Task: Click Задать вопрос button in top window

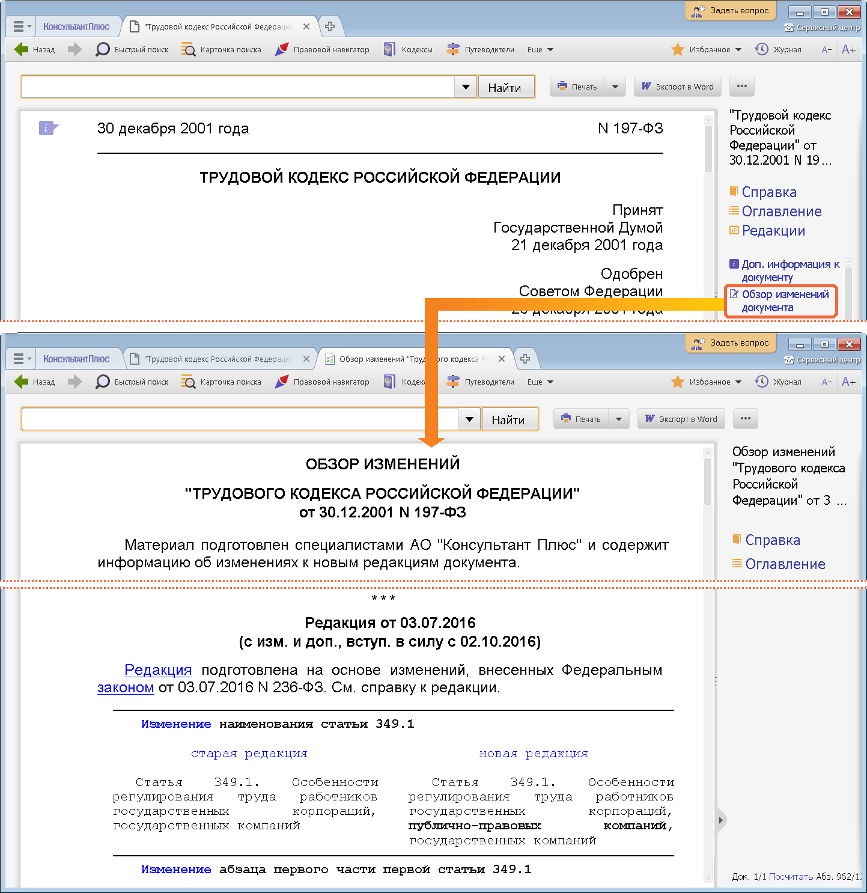Action: tap(731, 10)
